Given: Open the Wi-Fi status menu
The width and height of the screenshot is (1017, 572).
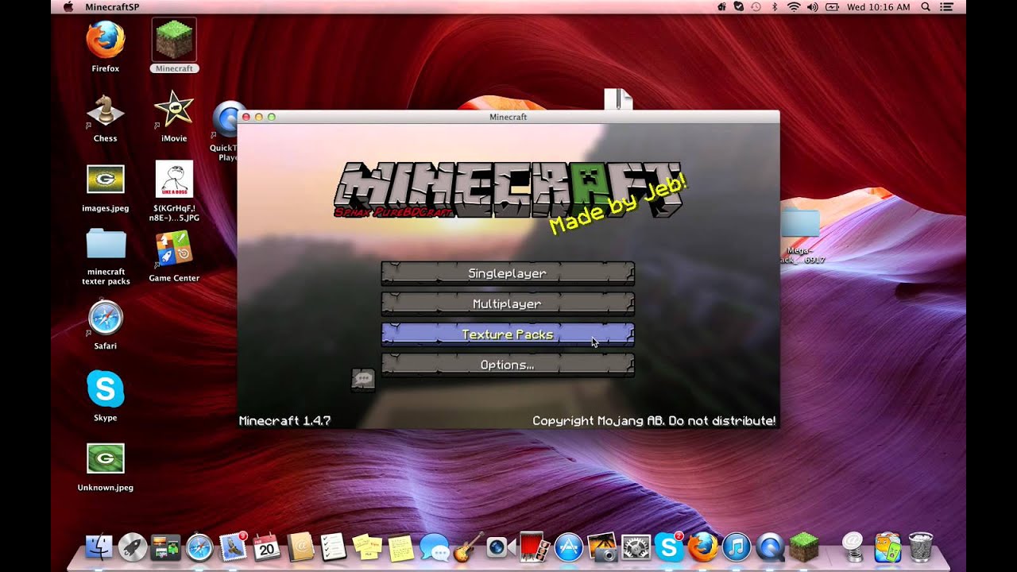Looking at the screenshot, I should 793,7.
